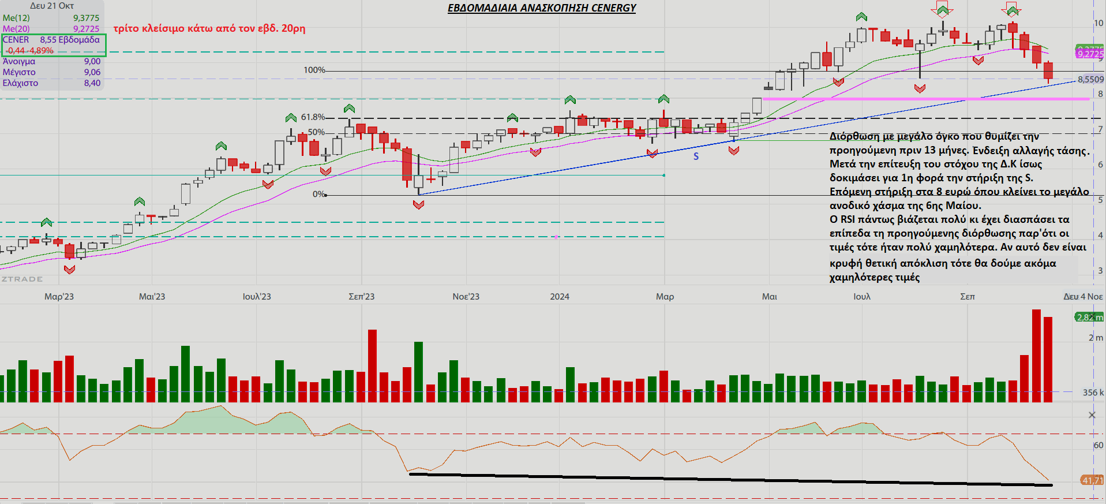Select the Ελάχιστο 8,40 legend row
Image resolution: width=1106 pixels, height=504 pixels.
[51, 83]
